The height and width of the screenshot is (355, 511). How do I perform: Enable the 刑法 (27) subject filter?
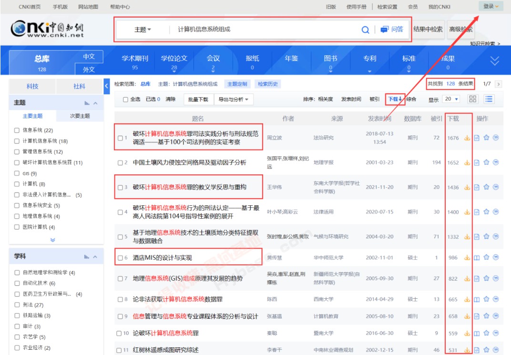pos(17,305)
